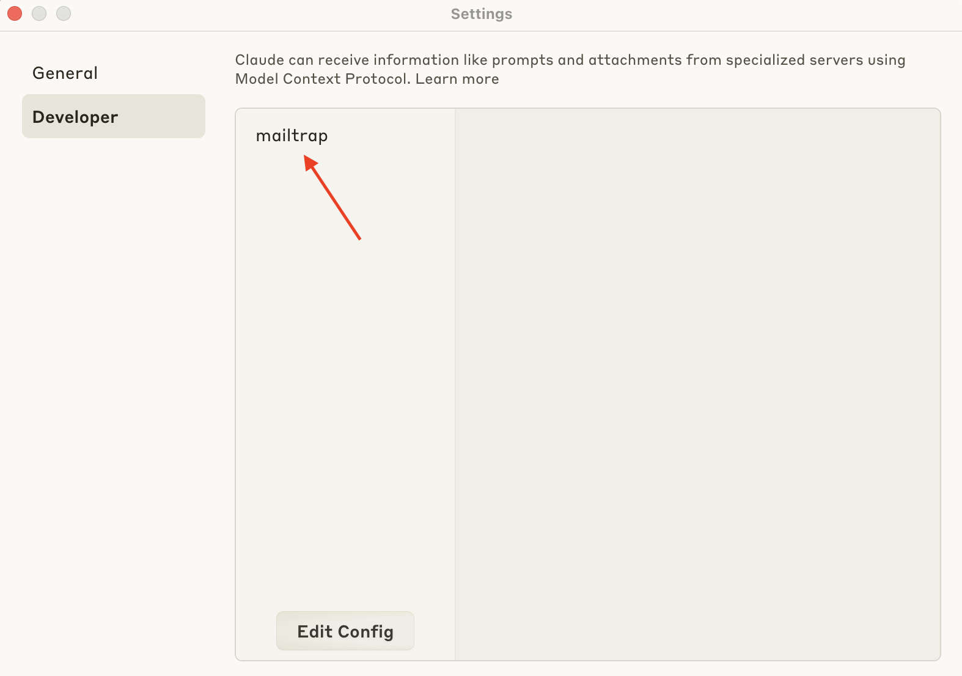962x676 pixels.
Task: Select the Developer settings tab
Action: [x=114, y=116]
